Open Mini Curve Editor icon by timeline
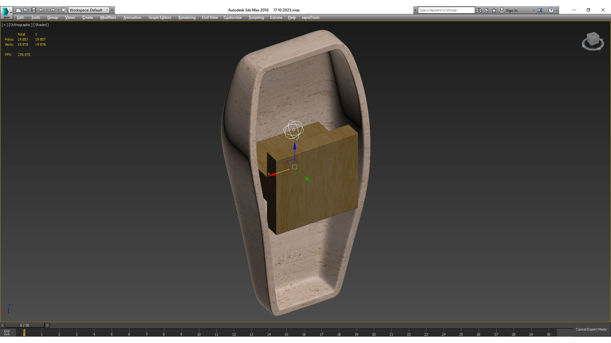 (x=7, y=333)
